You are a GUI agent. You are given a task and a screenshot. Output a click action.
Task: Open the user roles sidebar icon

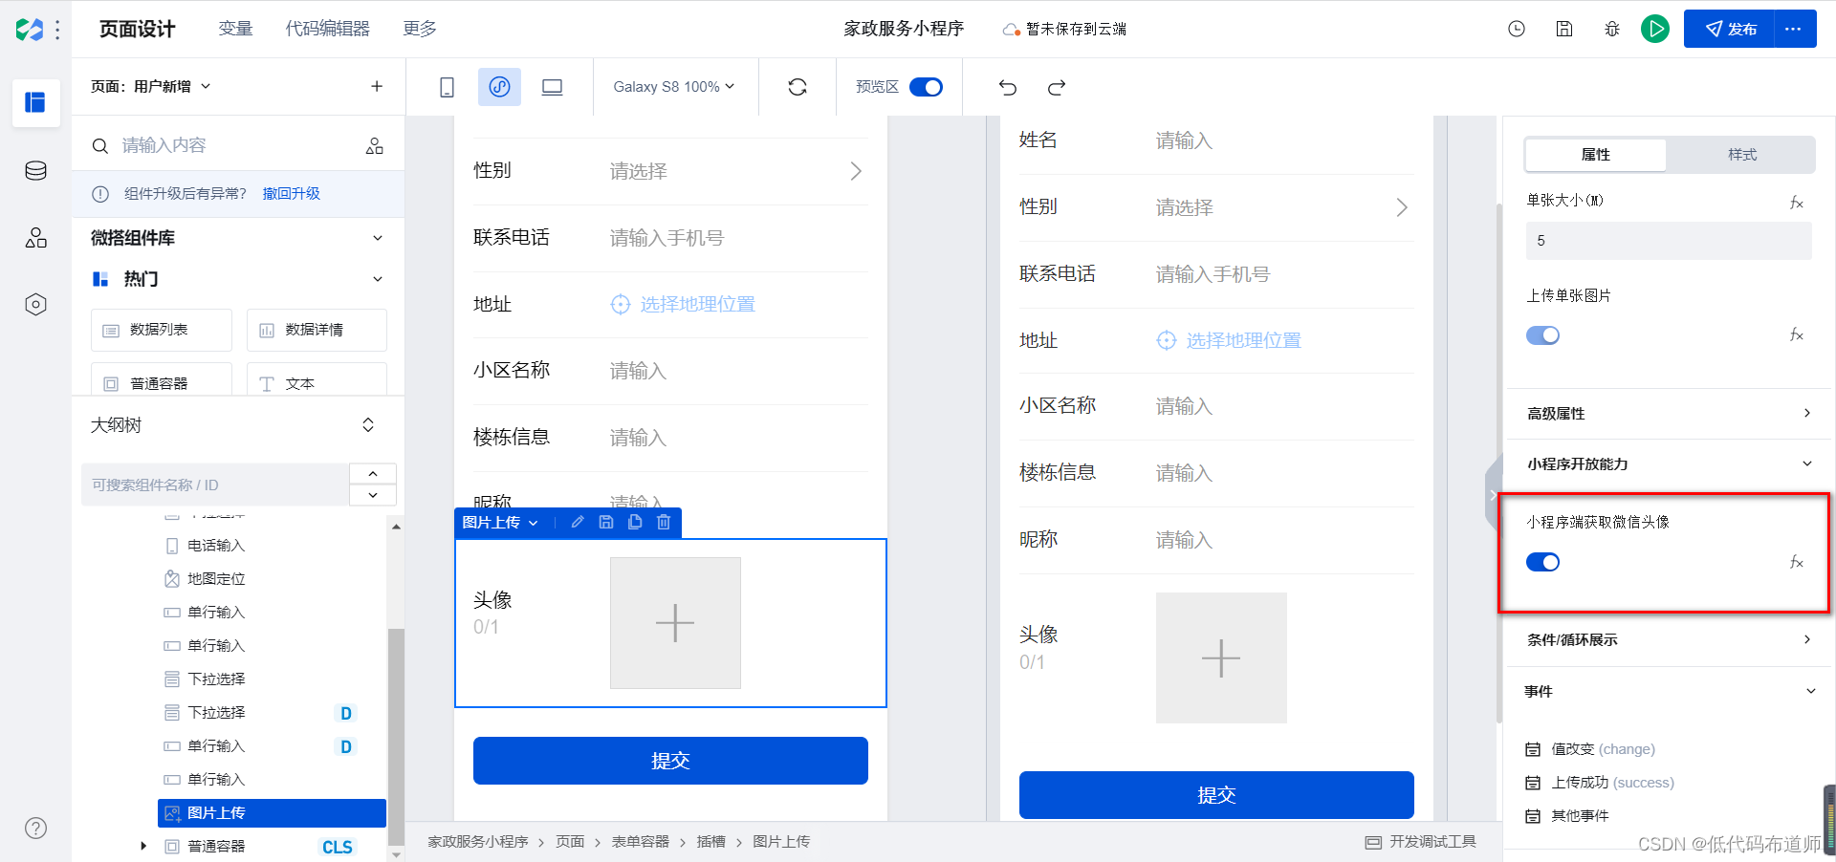(35, 238)
